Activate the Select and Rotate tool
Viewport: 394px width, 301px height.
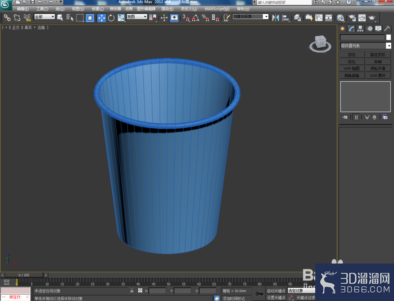click(111, 18)
